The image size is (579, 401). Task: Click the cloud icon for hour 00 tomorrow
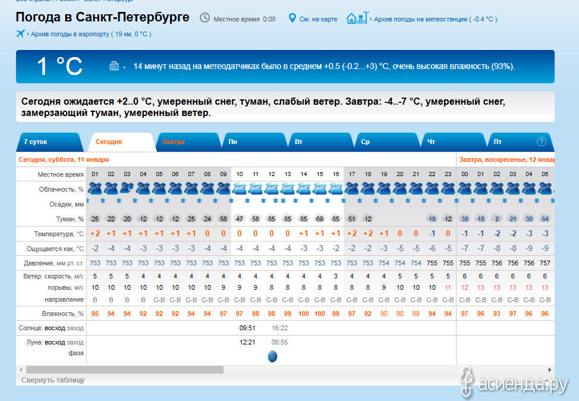[x=464, y=189]
